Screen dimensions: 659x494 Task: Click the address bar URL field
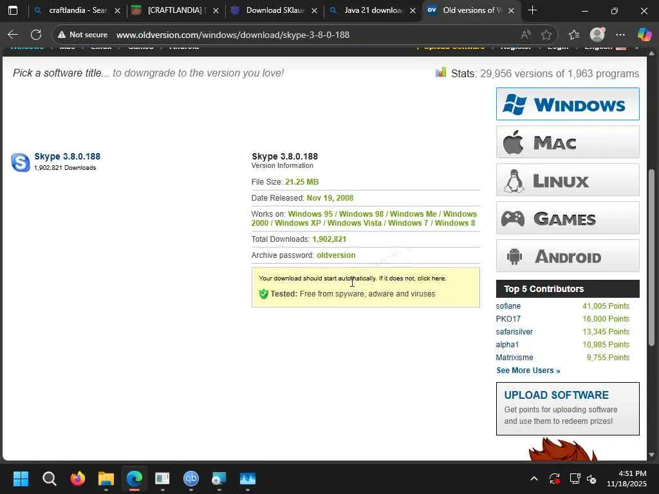coord(233,35)
